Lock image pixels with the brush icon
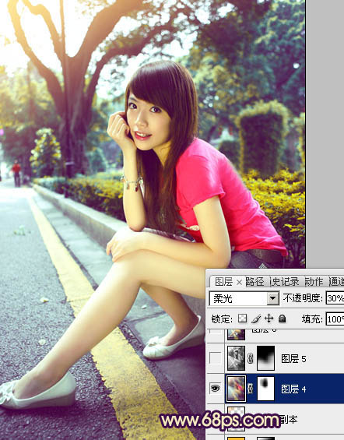 [x=256, y=319]
